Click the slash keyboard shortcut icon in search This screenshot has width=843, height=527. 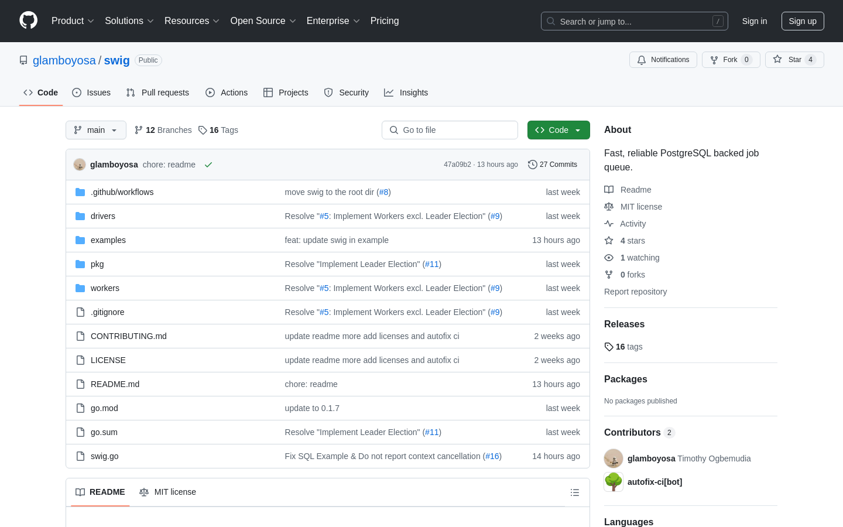(718, 21)
